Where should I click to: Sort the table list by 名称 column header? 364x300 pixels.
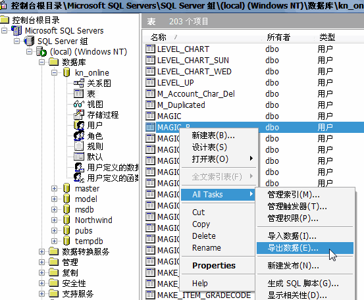click(x=159, y=37)
